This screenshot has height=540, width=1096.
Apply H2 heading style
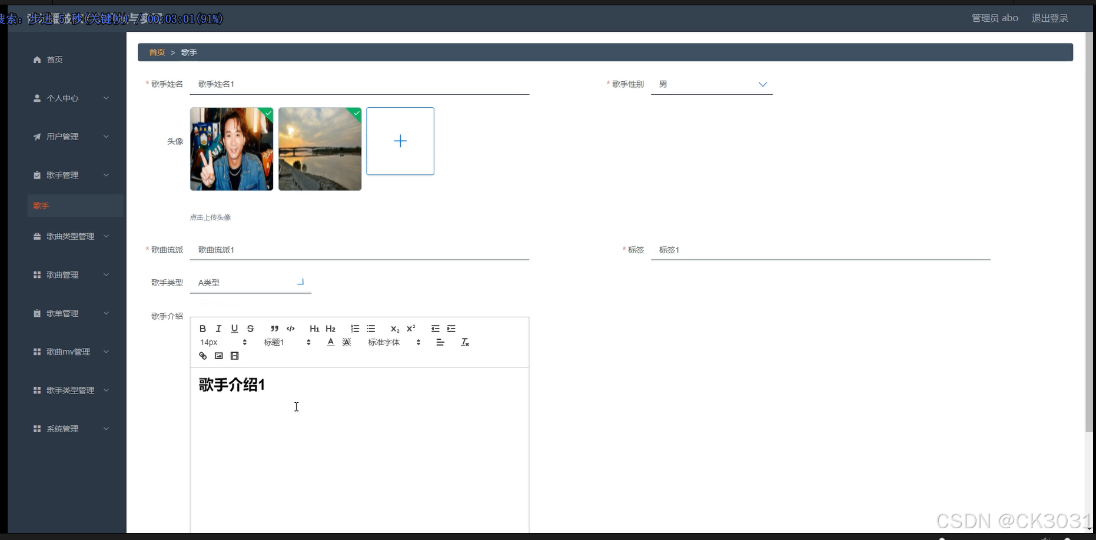tap(330, 329)
